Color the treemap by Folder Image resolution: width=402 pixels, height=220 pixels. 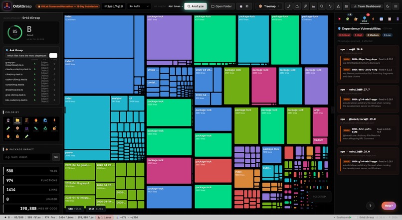click(17, 121)
